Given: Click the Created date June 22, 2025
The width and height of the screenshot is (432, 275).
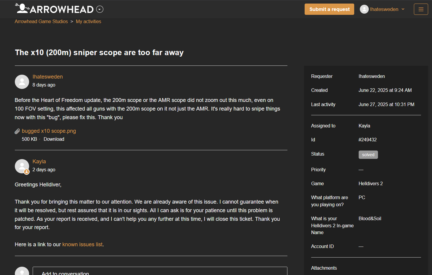Looking at the screenshot, I should [x=385, y=90].
